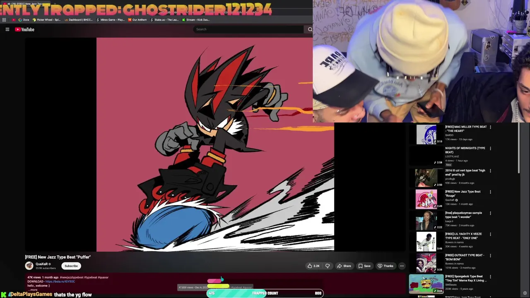Open options for LIL YACHTY X VEEZE video

click(x=490, y=234)
